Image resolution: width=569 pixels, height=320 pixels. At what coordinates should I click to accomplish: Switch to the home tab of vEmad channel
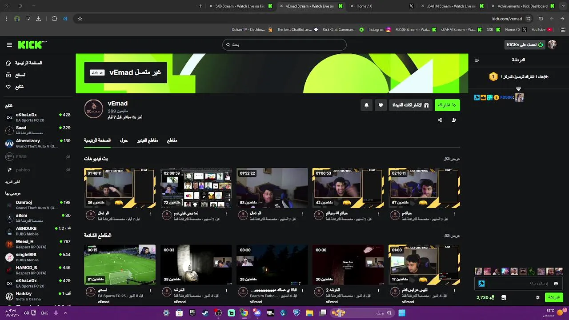97,140
